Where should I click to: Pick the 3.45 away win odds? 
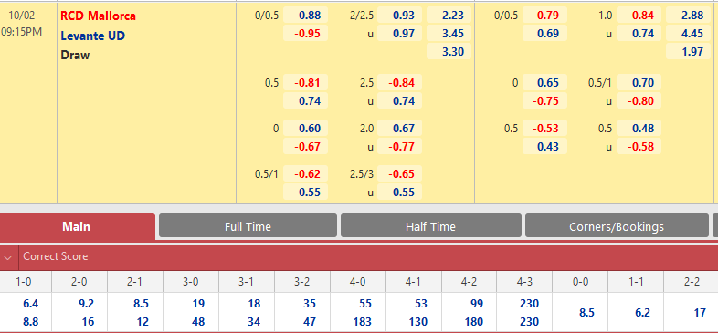tap(449, 34)
